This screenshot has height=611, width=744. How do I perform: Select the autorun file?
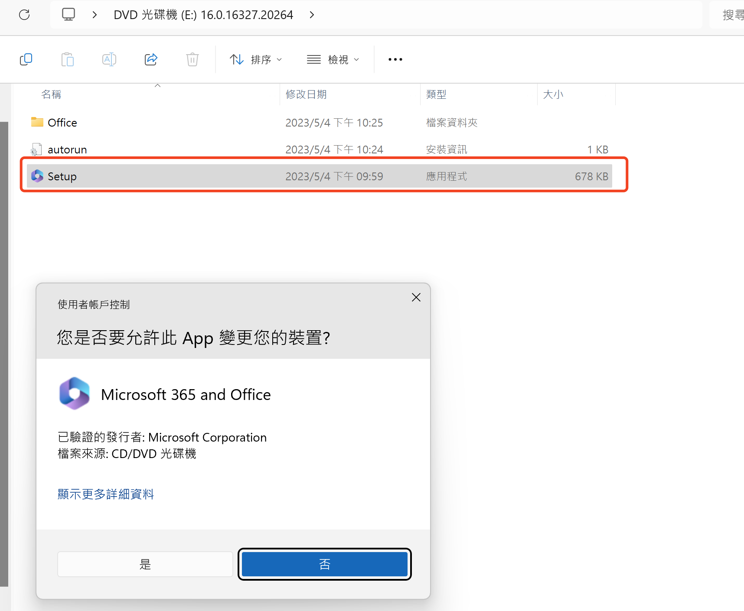(67, 149)
